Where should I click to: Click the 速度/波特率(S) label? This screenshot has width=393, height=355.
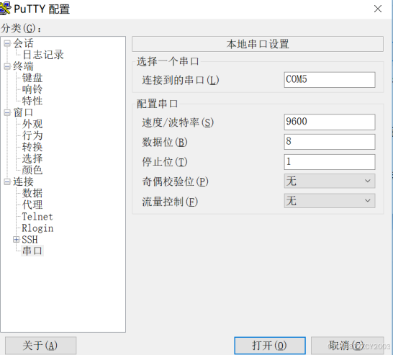coord(178,122)
